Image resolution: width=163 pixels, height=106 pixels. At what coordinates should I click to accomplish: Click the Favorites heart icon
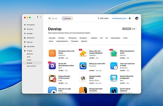point(25,29)
